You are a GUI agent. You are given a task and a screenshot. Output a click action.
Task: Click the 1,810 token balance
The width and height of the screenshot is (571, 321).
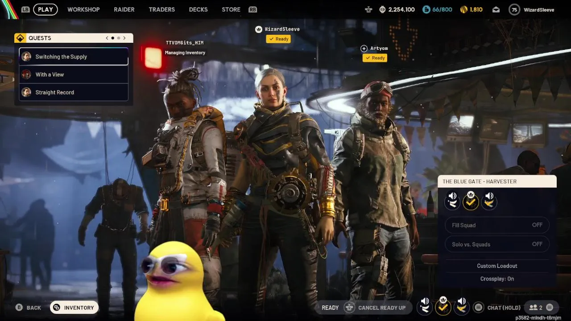pos(476,9)
